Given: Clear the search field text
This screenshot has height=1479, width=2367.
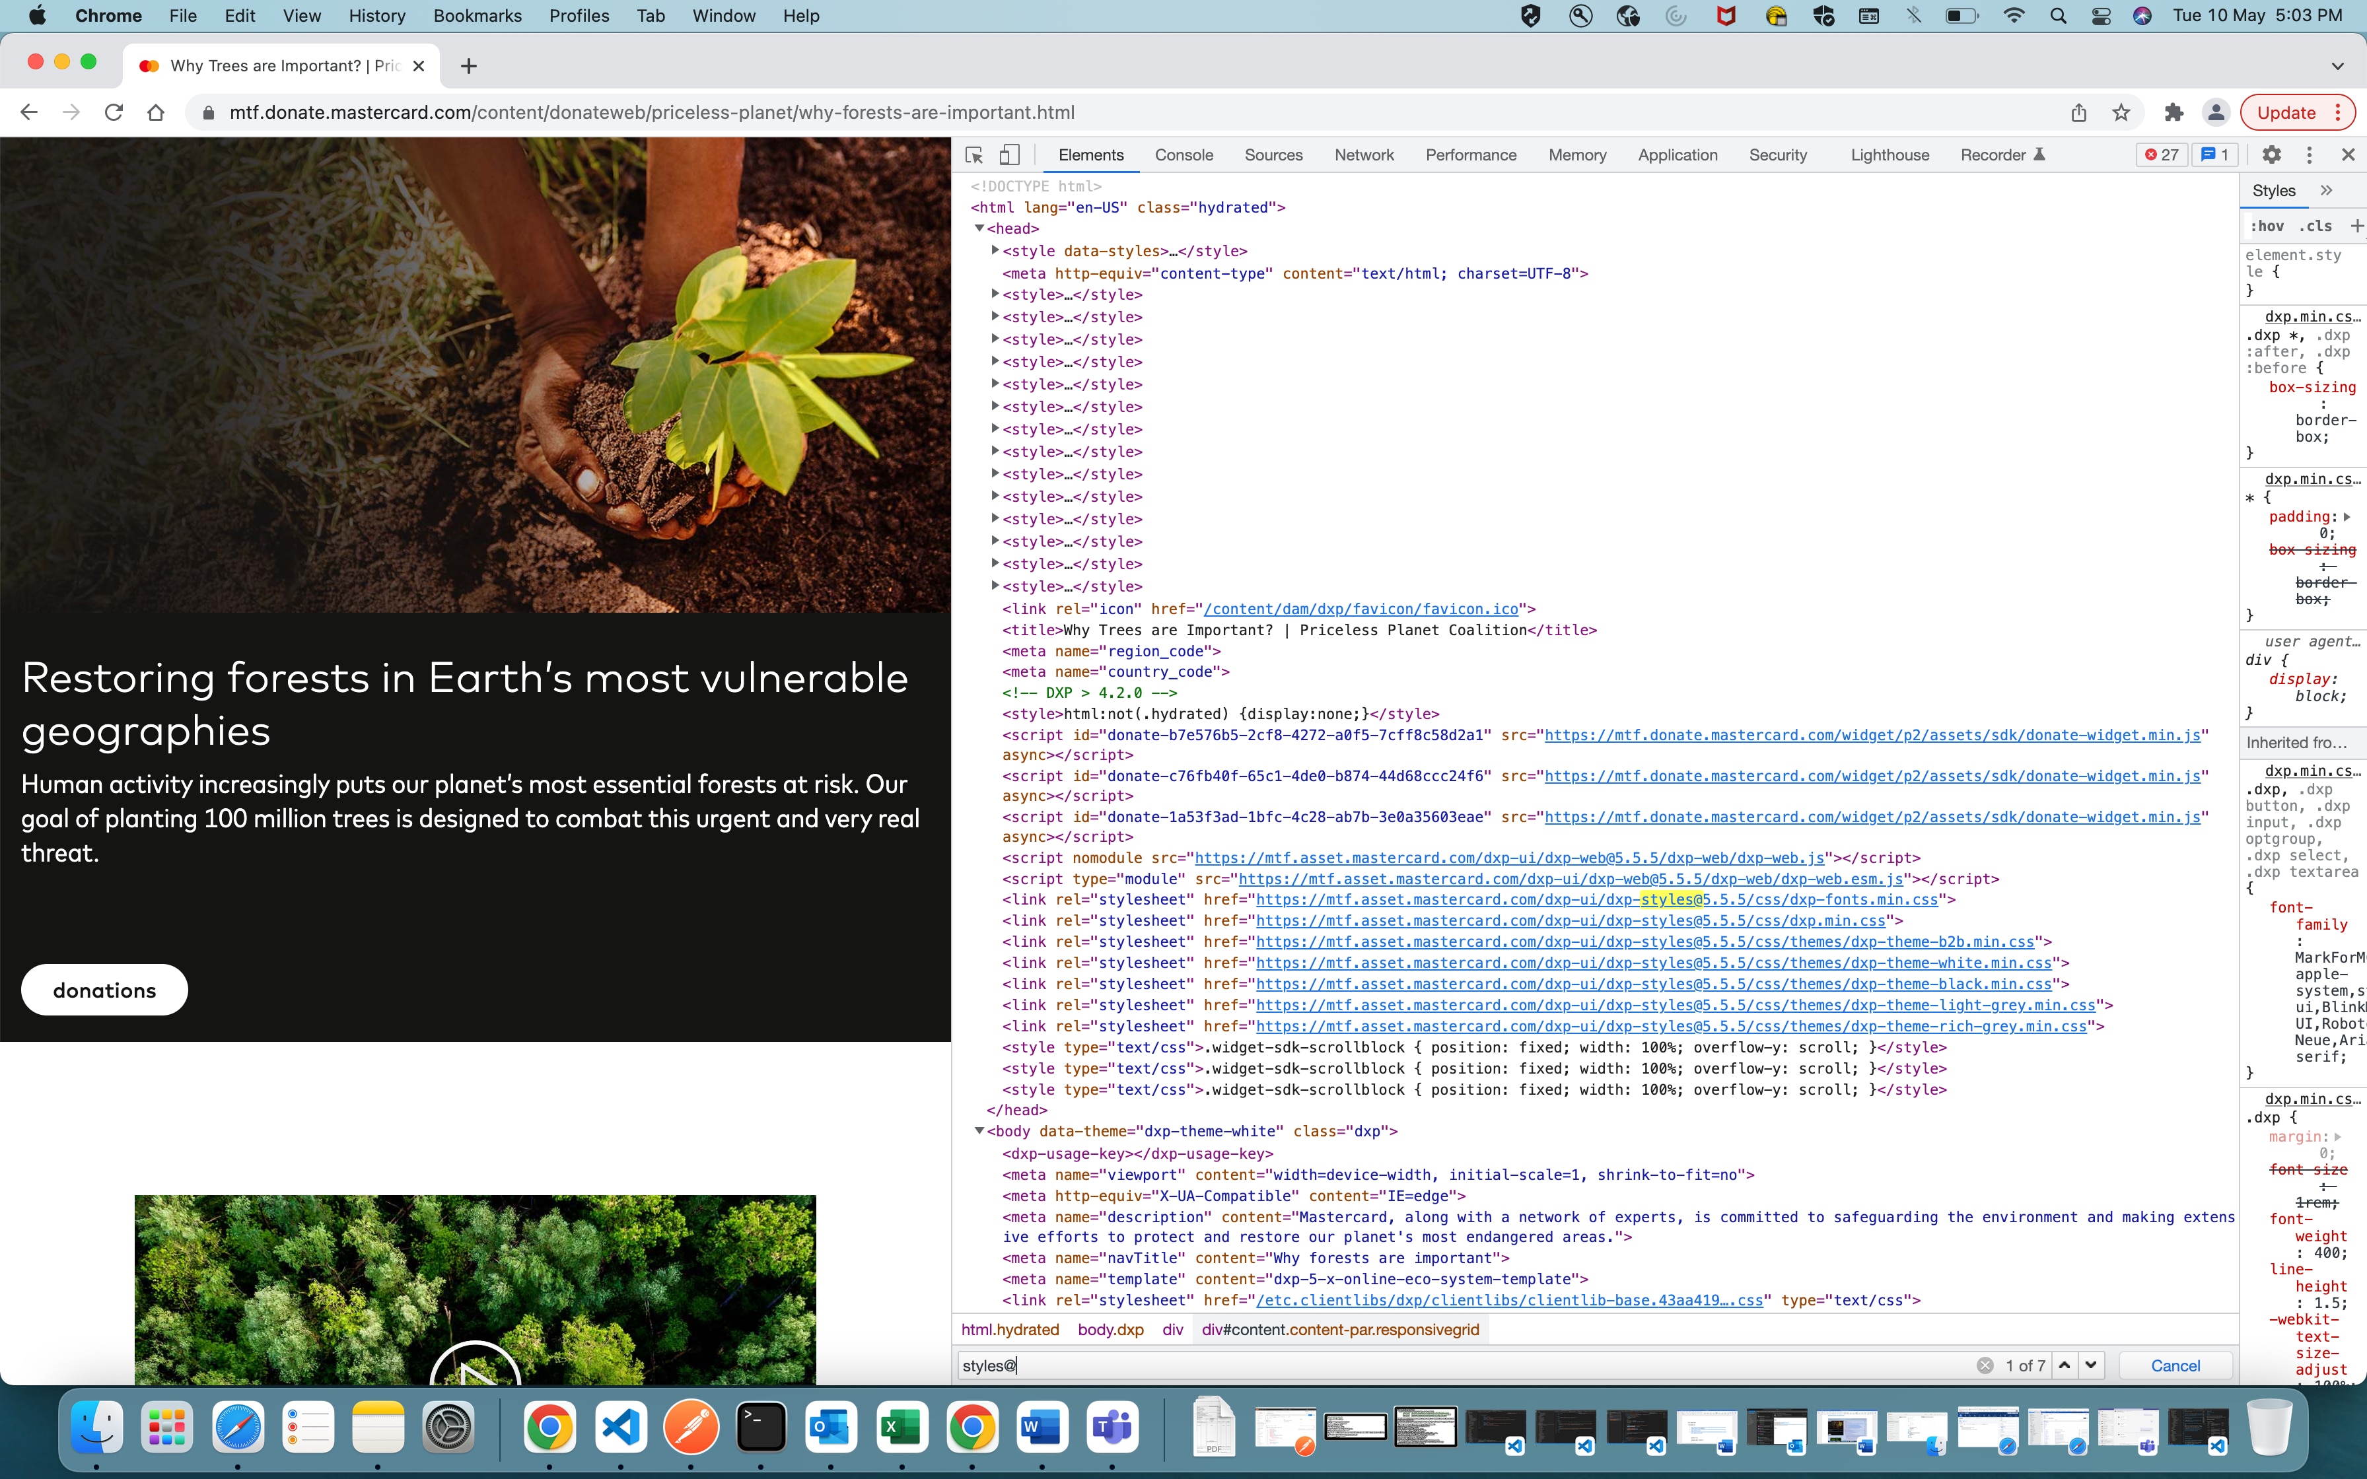Looking at the screenshot, I should [x=1985, y=1365].
